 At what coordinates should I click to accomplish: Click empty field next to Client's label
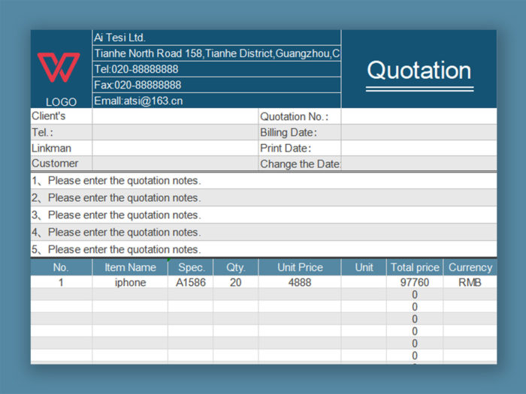pyautogui.click(x=174, y=116)
